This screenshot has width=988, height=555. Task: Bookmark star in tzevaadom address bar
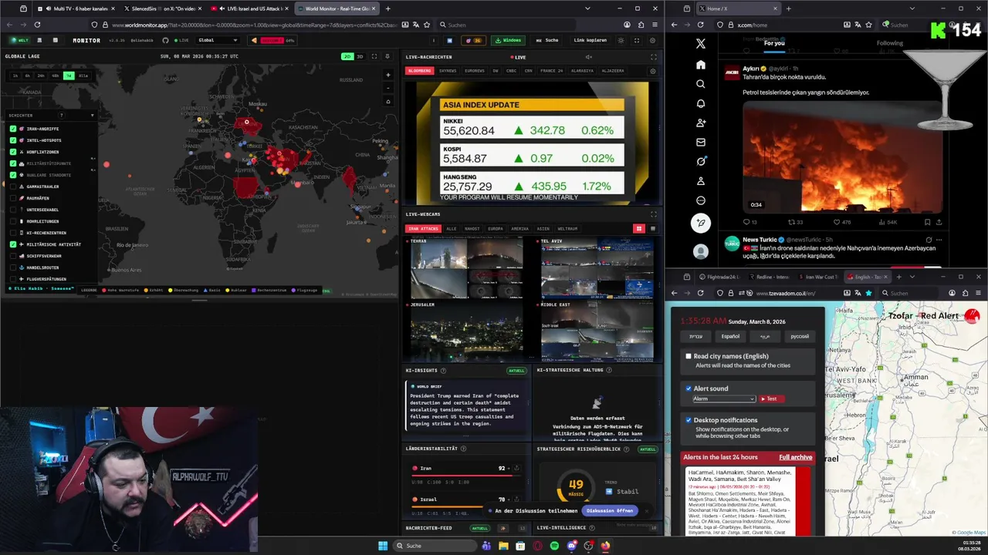(868, 293)
